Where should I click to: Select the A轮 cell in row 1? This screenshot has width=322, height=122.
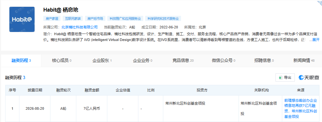(x=63, y=109)
